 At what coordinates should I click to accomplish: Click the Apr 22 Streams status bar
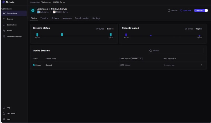coord(111,35)
